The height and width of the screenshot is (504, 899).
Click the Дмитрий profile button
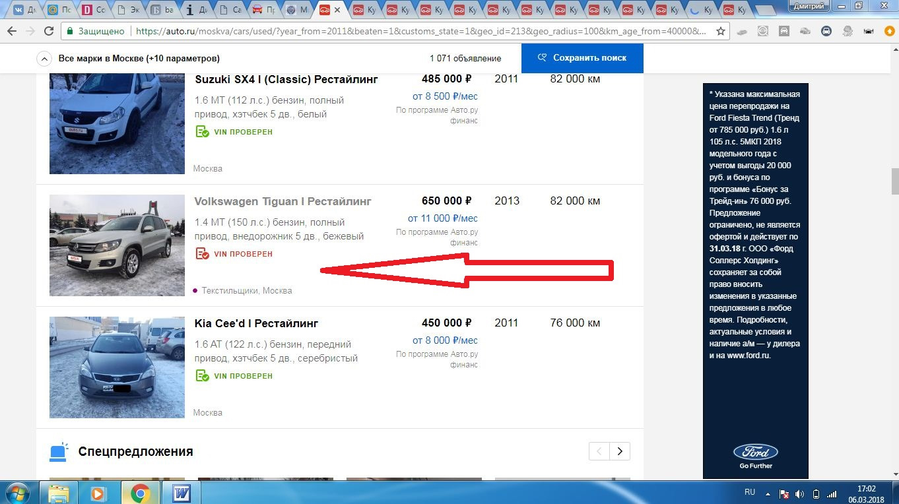point(810,6)
